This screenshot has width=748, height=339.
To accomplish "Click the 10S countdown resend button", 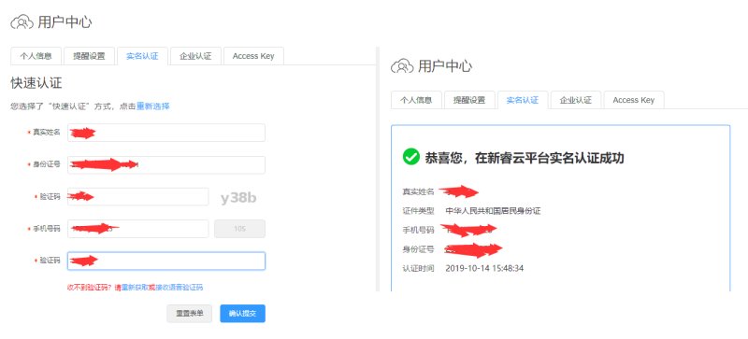I will 240,229.
